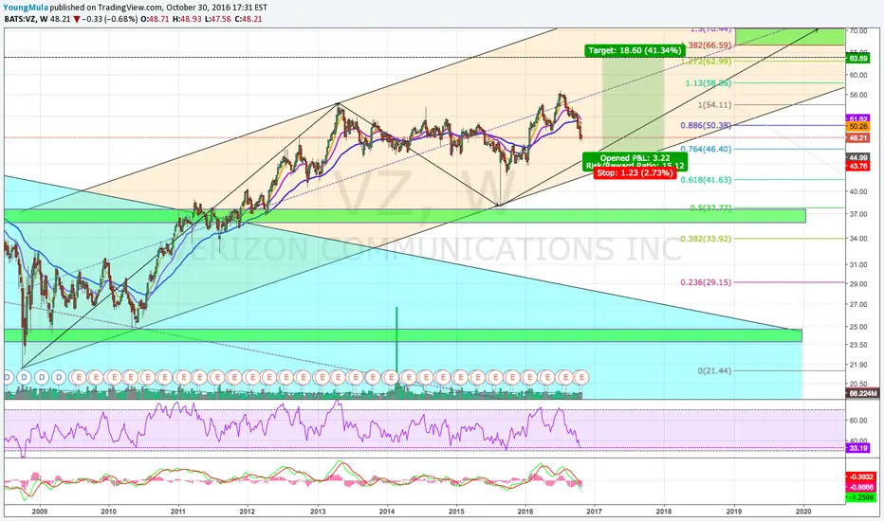The height and width of the screenshot is (521, 884).
Task: Click the 2014 year label on time axis
Action: [387, 512]
